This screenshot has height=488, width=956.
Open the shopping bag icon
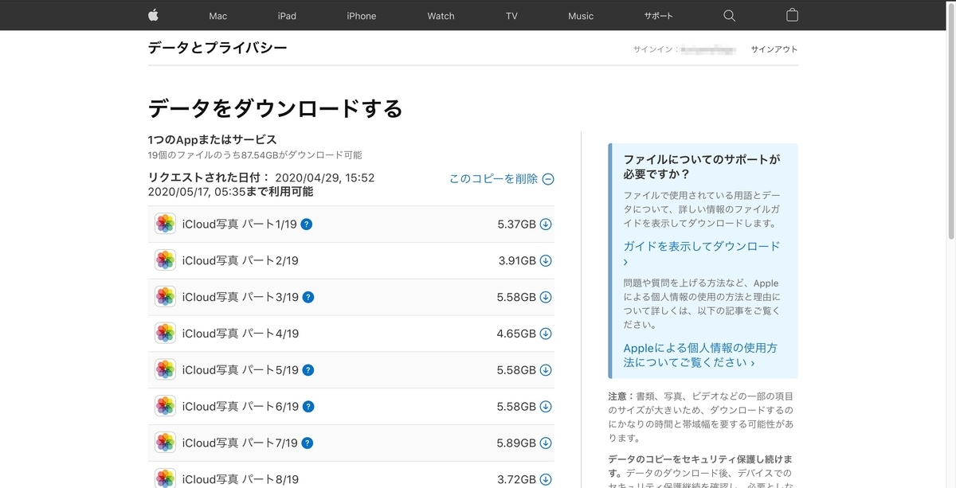[x=792, y=15]
